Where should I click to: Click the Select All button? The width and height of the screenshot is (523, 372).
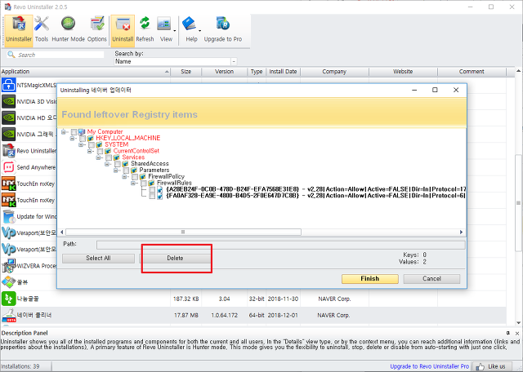pyautogui.click(x=98, y=259)
